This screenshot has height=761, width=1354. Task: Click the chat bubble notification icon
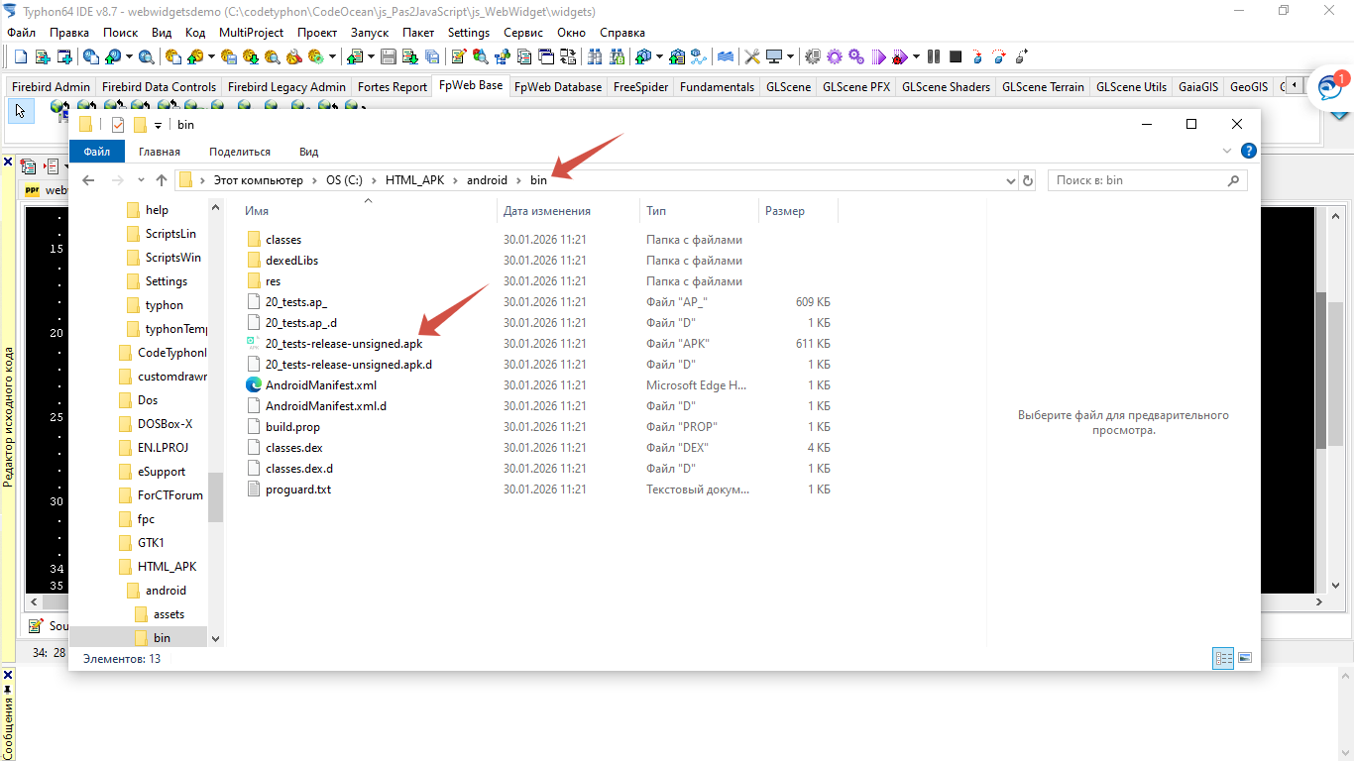point(1329,89)
